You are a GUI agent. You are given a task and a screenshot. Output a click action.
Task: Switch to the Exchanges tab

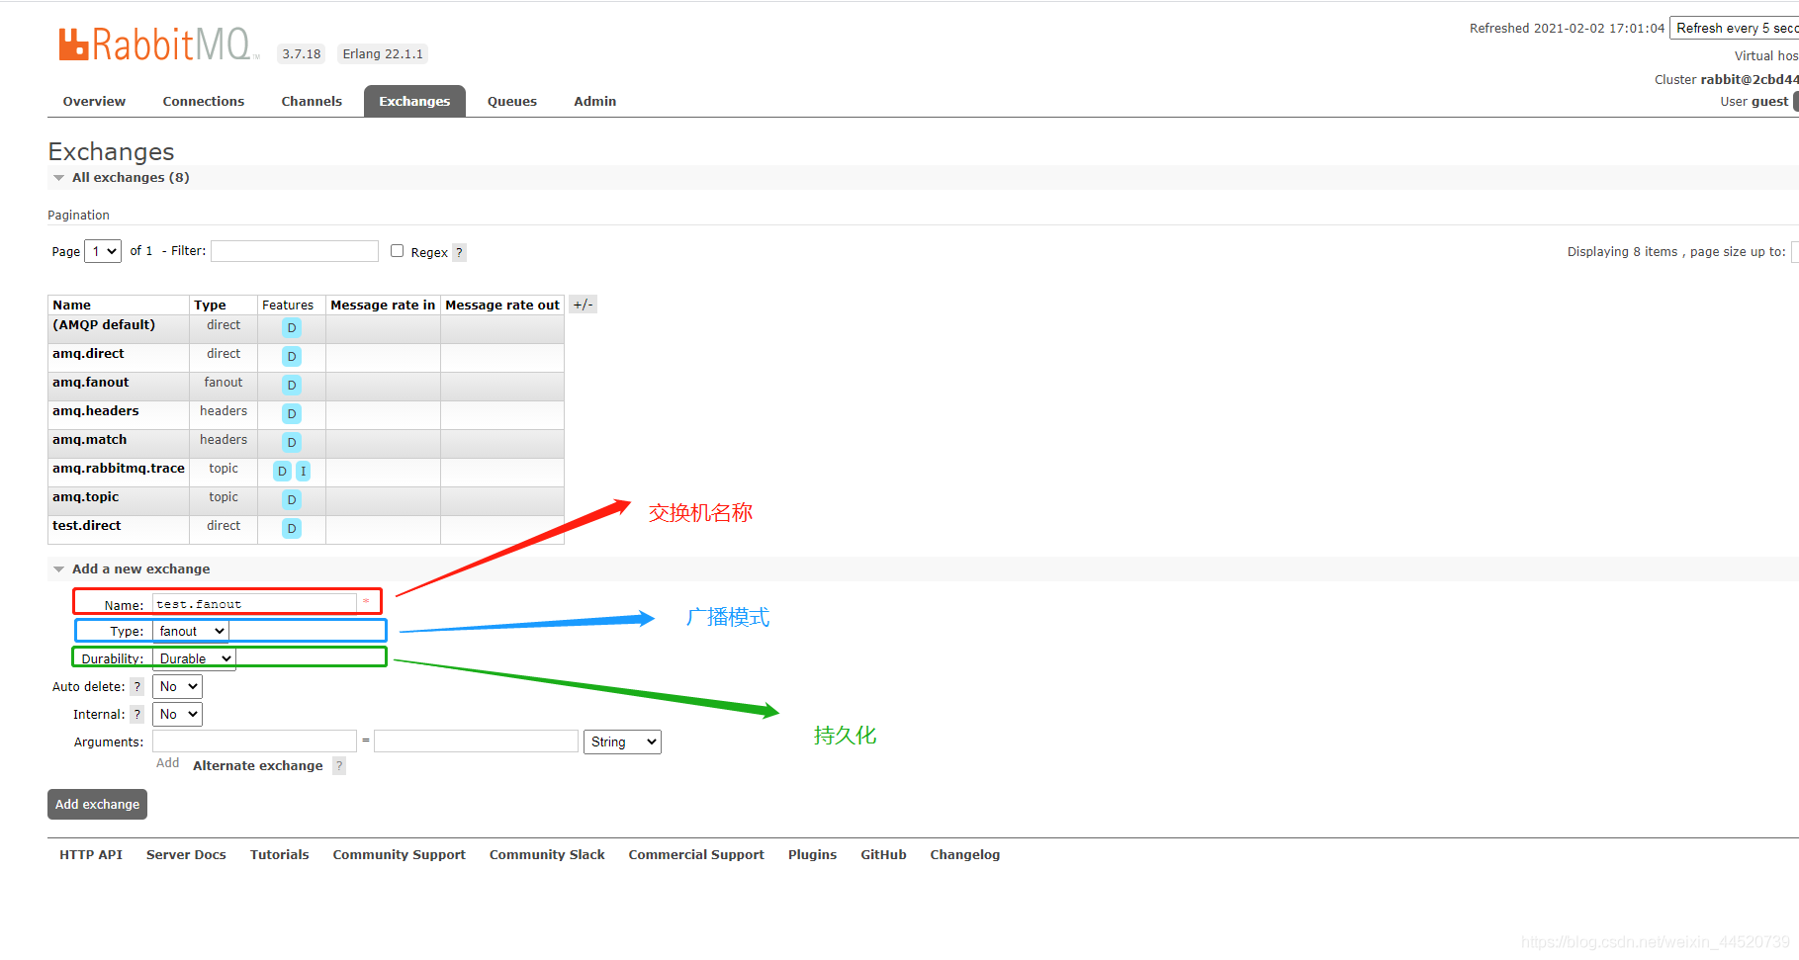[x=414, y=102]
